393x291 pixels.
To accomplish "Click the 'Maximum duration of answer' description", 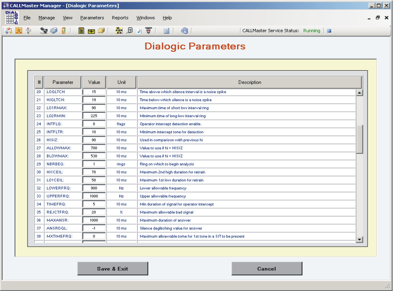I will 165,220.
